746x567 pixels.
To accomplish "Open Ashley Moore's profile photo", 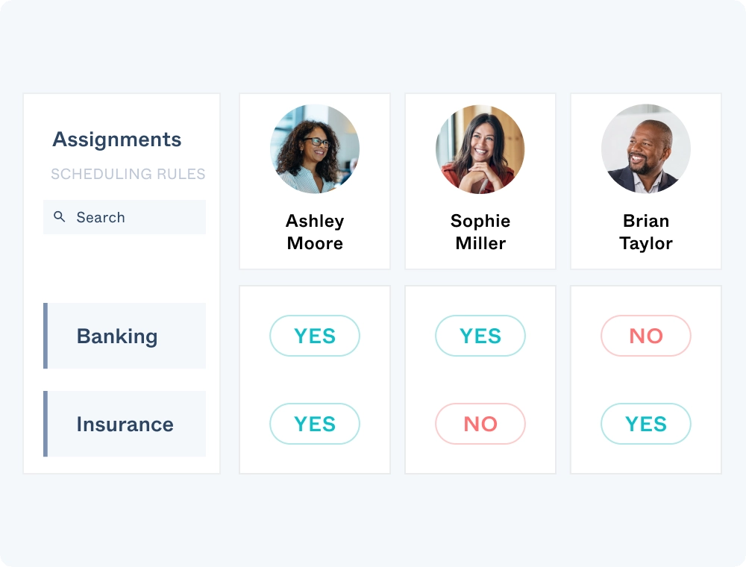I will coord(315,148).
